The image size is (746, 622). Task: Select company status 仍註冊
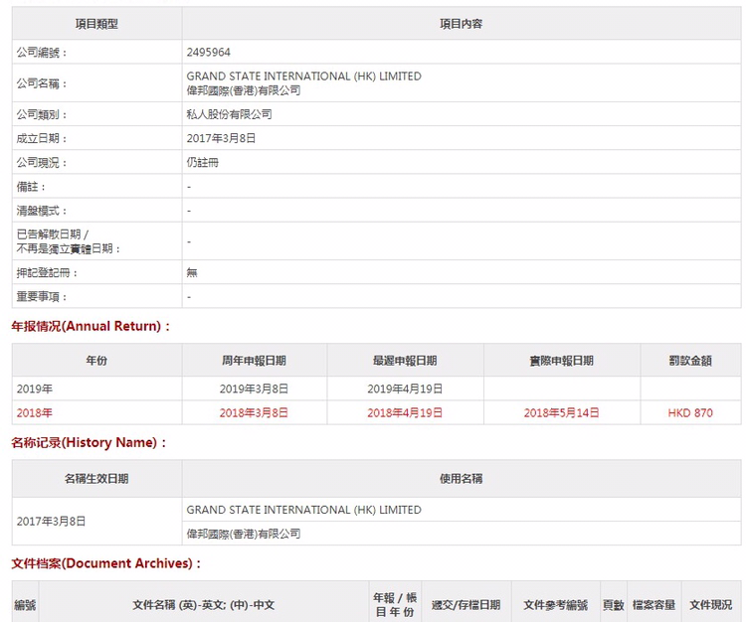click(202, 163)
